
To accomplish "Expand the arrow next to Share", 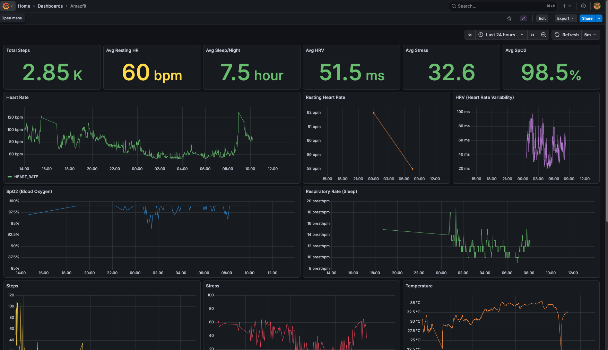I will pyautogui.click(x=599, y=19).
